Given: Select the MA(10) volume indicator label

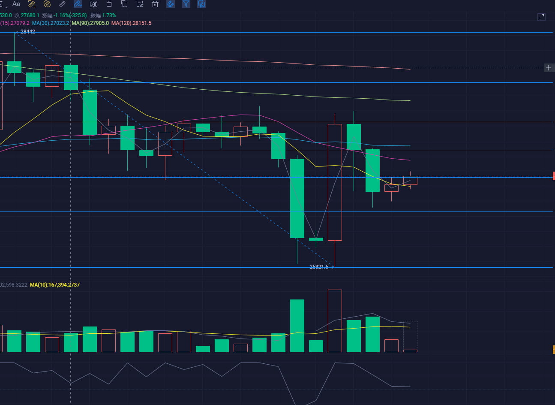Looking at the screenshot, I should (54, 284).
